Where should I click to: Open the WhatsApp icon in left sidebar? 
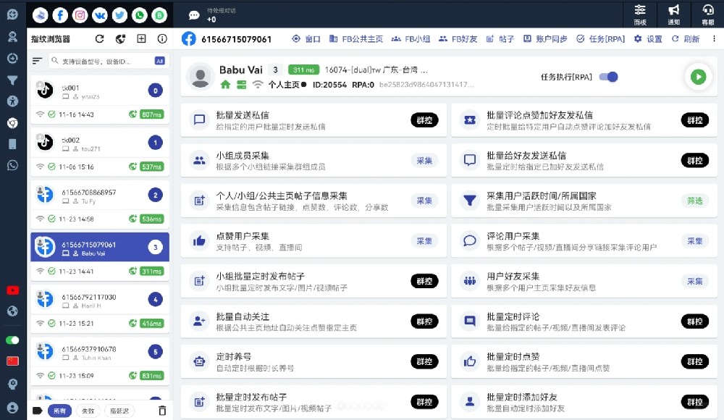[12, 165]
